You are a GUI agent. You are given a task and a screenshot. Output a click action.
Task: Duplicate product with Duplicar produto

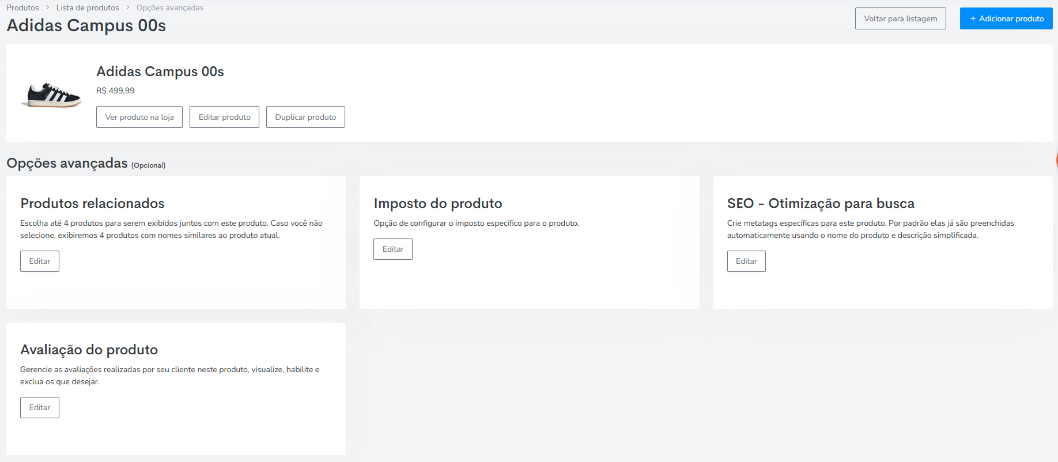tap(305, 117)
